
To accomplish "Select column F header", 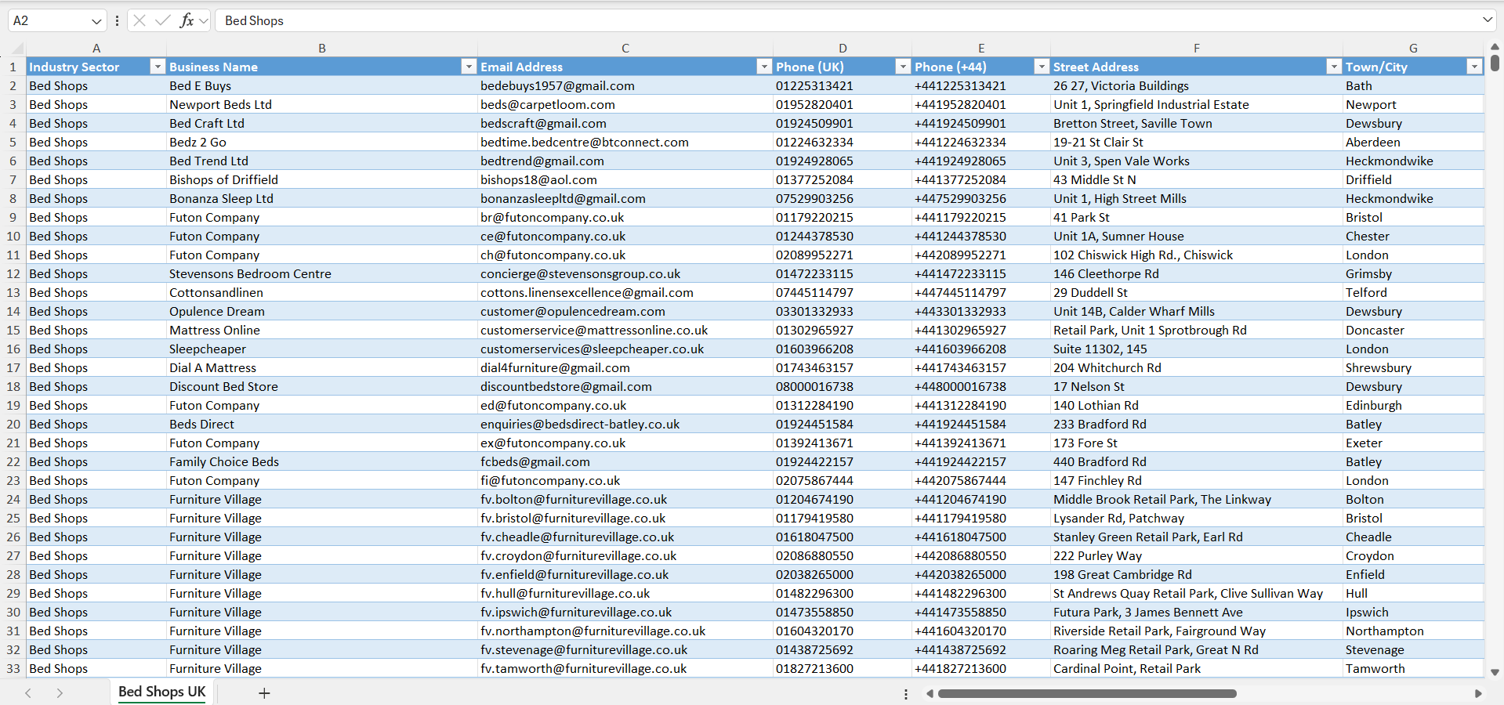I will [x=1197, y=48].
